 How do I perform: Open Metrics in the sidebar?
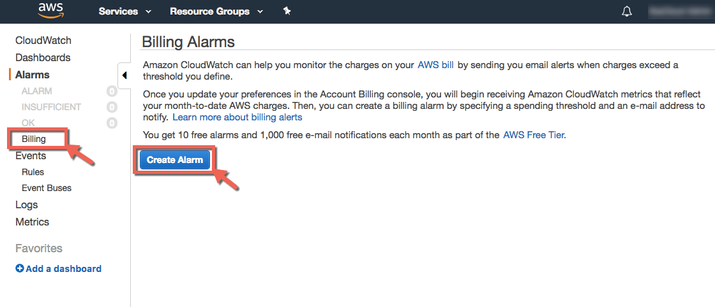(x=32, y=222)
